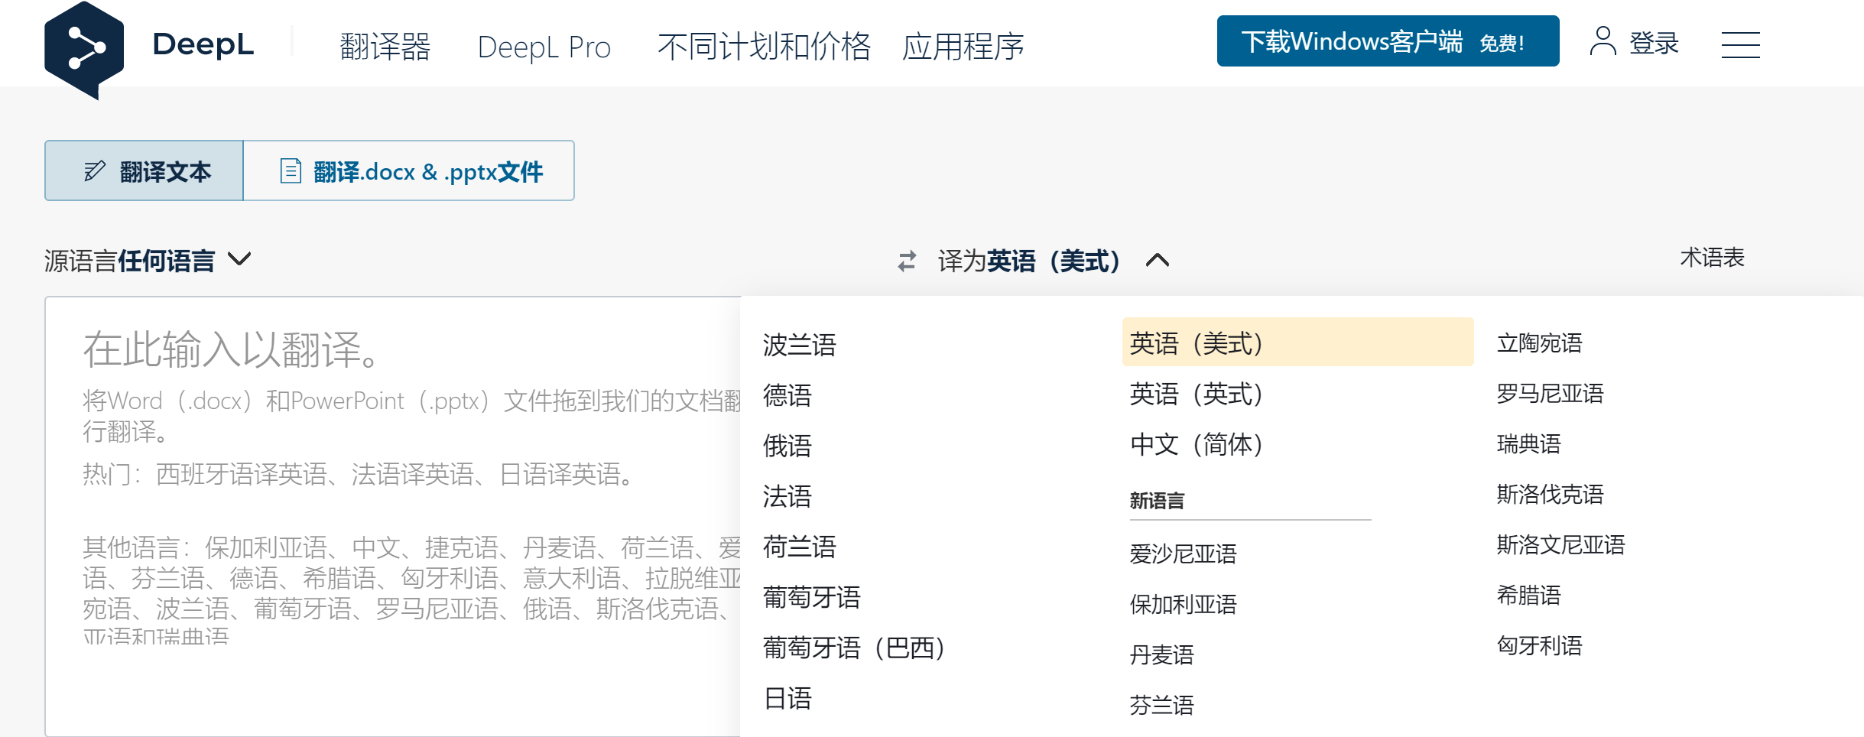Select 中文（简体）as target language
Screen dimensions: 1864x737
click(1195, 445)
